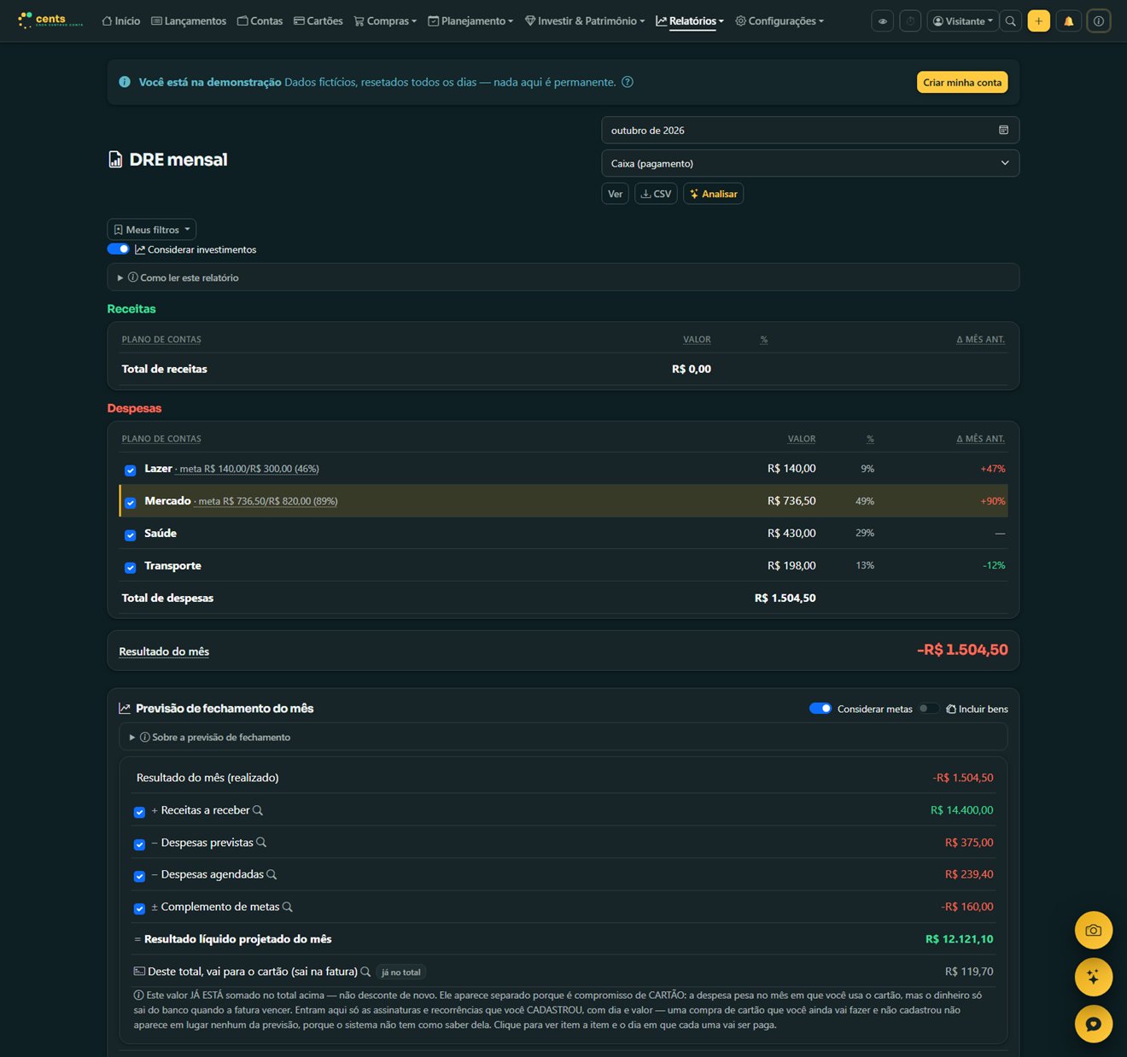
Task: Open the floating chat bubble button
Action: [1094, 1024]
